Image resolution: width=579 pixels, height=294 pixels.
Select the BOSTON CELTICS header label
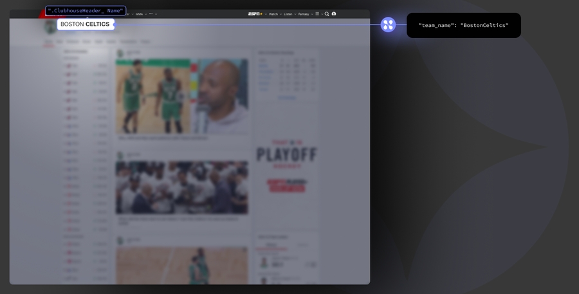click(85, 24)
